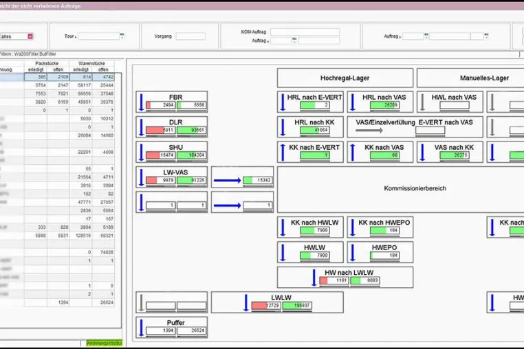Click SHU green progress bar showing 104204
Viewport: 524px width, 349px height.
pos(191,155)
